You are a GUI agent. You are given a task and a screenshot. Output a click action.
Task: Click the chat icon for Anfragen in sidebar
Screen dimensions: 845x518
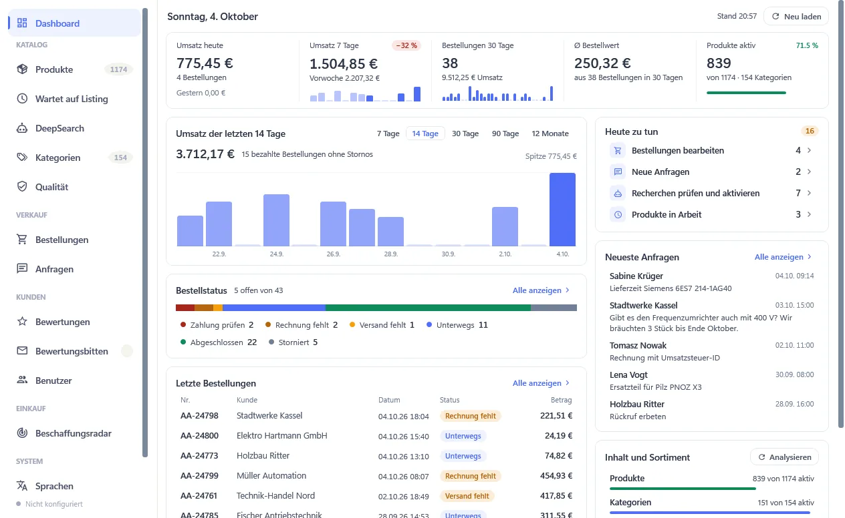tap(22, 269)
